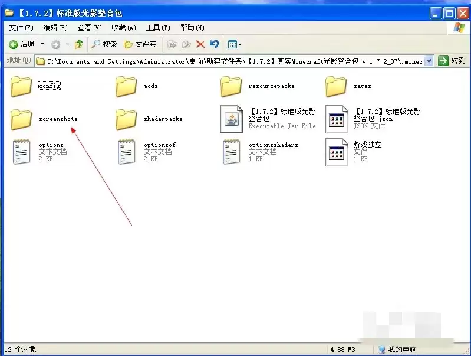Image resolution: width=471 pixels, height=356 pixels.
Task: Select the 游戏独立 file icon
Action: click(x=337, y=152)
